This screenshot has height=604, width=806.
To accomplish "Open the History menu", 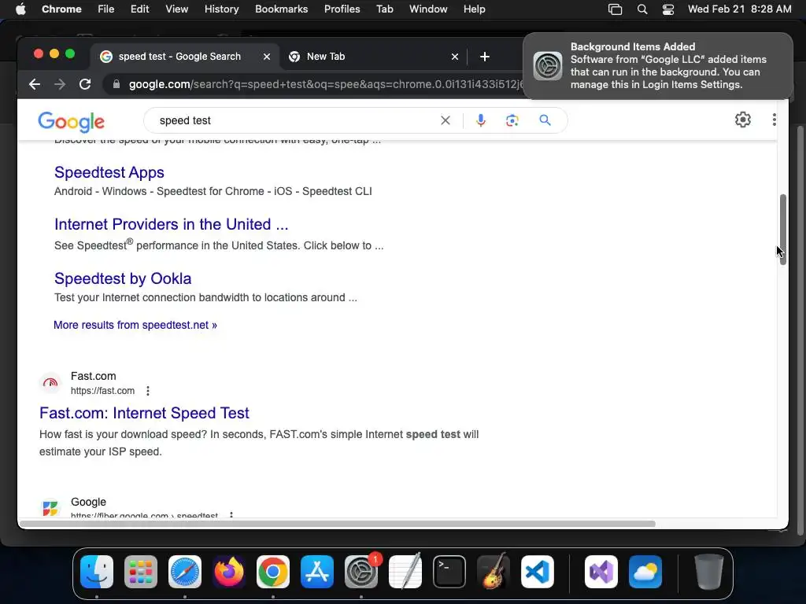I will [221, 9].
